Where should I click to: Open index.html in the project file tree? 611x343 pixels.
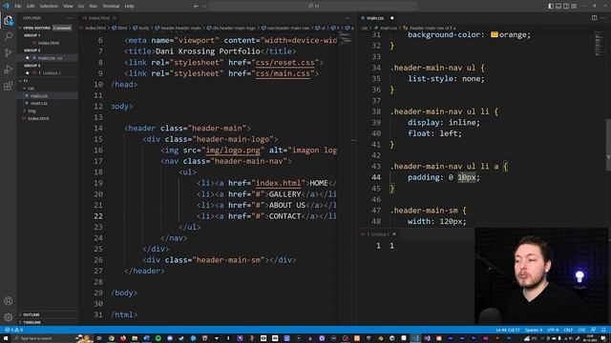point(38,118)
